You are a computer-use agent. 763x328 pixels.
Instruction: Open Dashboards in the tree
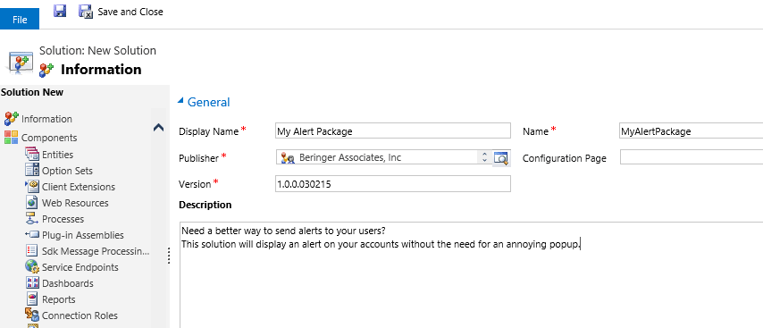(68, 283)
